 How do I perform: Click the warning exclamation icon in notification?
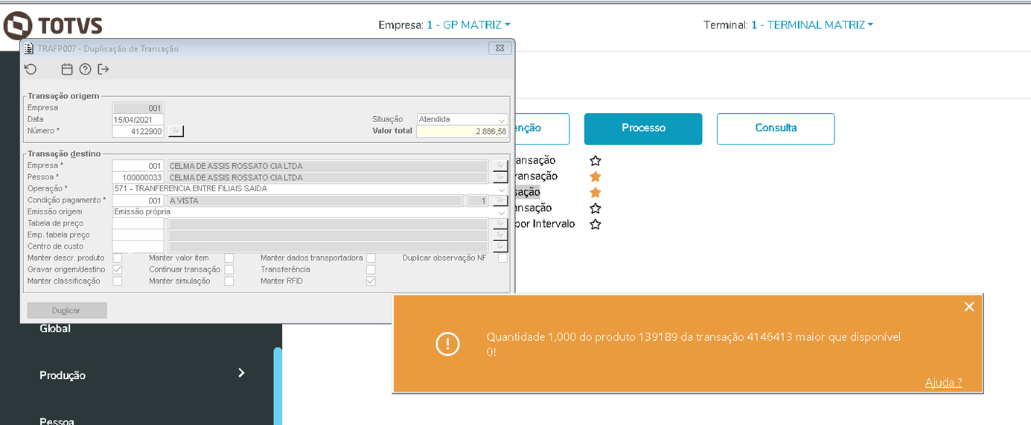click(x=447, y=344)
